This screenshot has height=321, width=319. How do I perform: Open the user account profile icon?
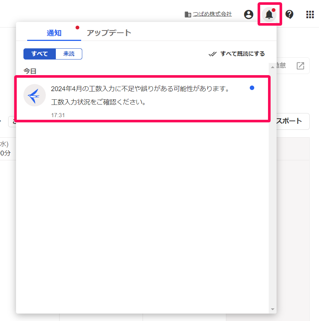(x=249, y=15)
